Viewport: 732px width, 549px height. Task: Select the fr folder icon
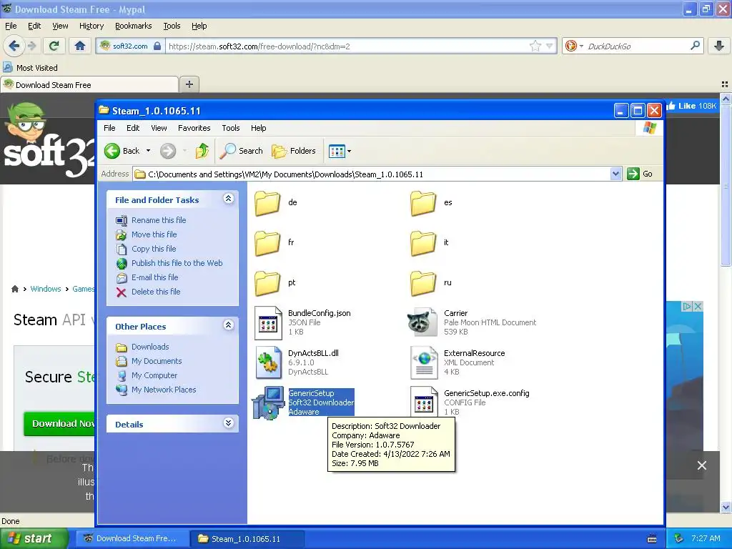(267, 243)
